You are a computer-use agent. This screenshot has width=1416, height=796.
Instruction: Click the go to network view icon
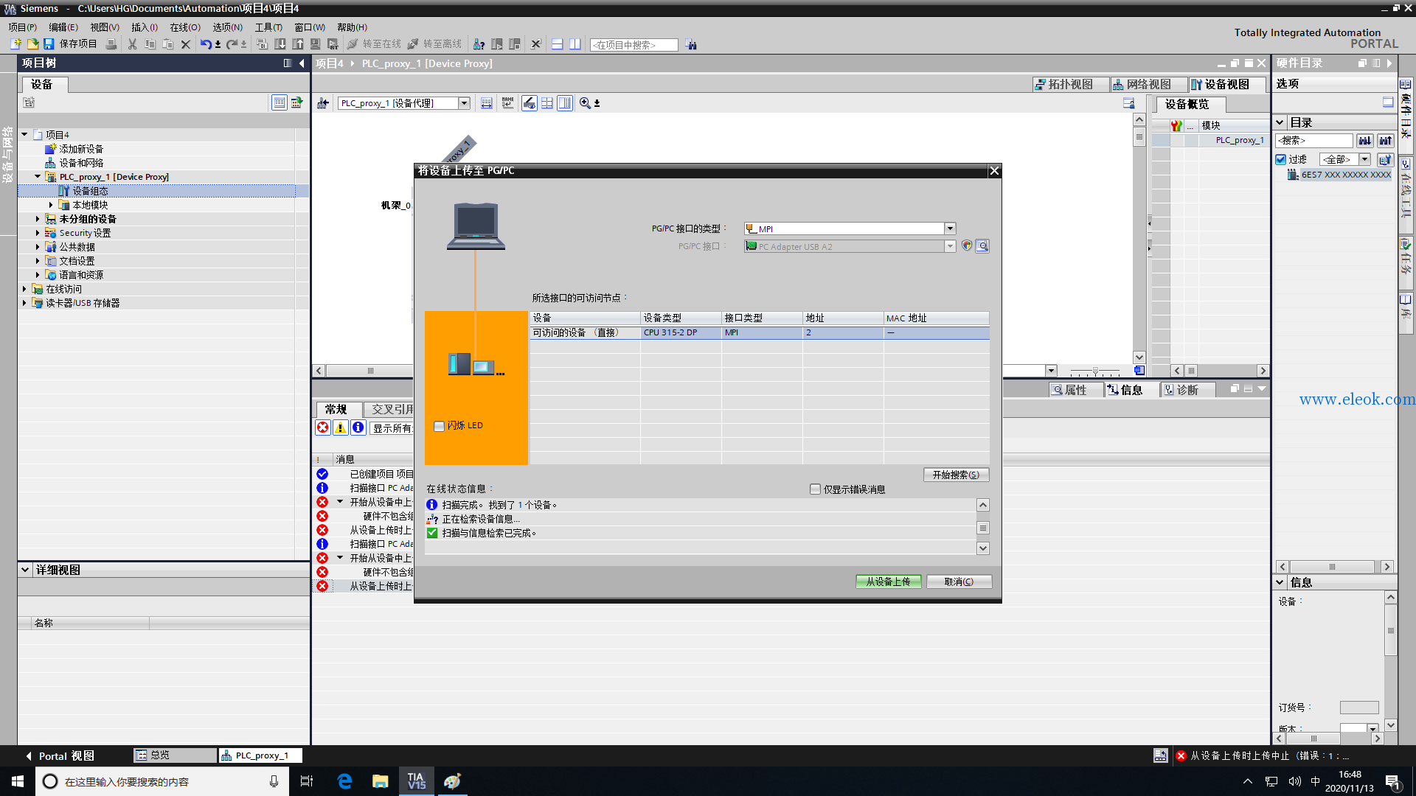tap(323, 103)
